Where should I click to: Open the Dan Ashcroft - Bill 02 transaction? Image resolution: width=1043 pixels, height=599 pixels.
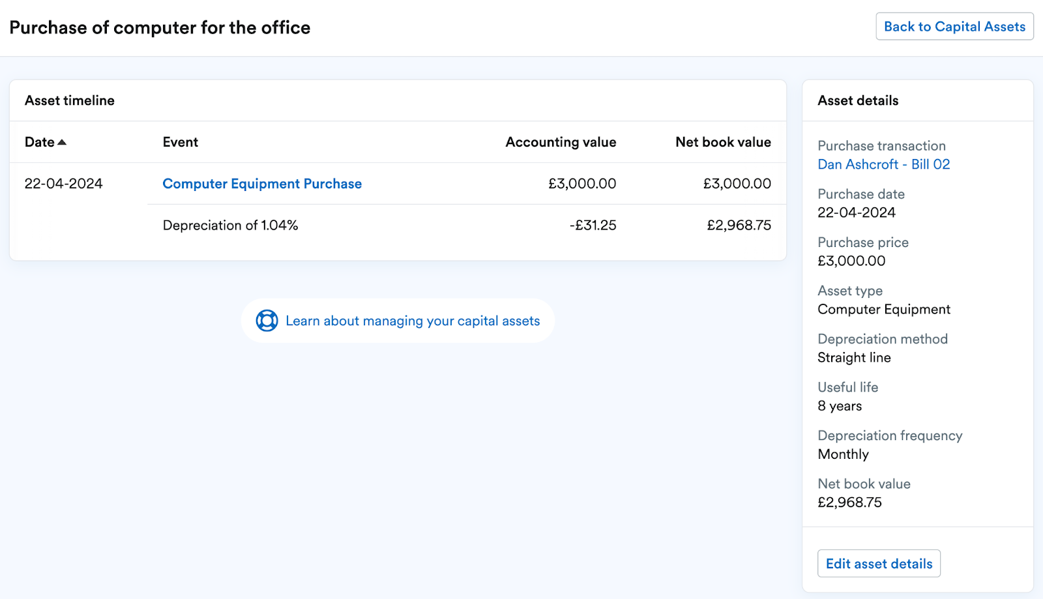click(883, 164)
